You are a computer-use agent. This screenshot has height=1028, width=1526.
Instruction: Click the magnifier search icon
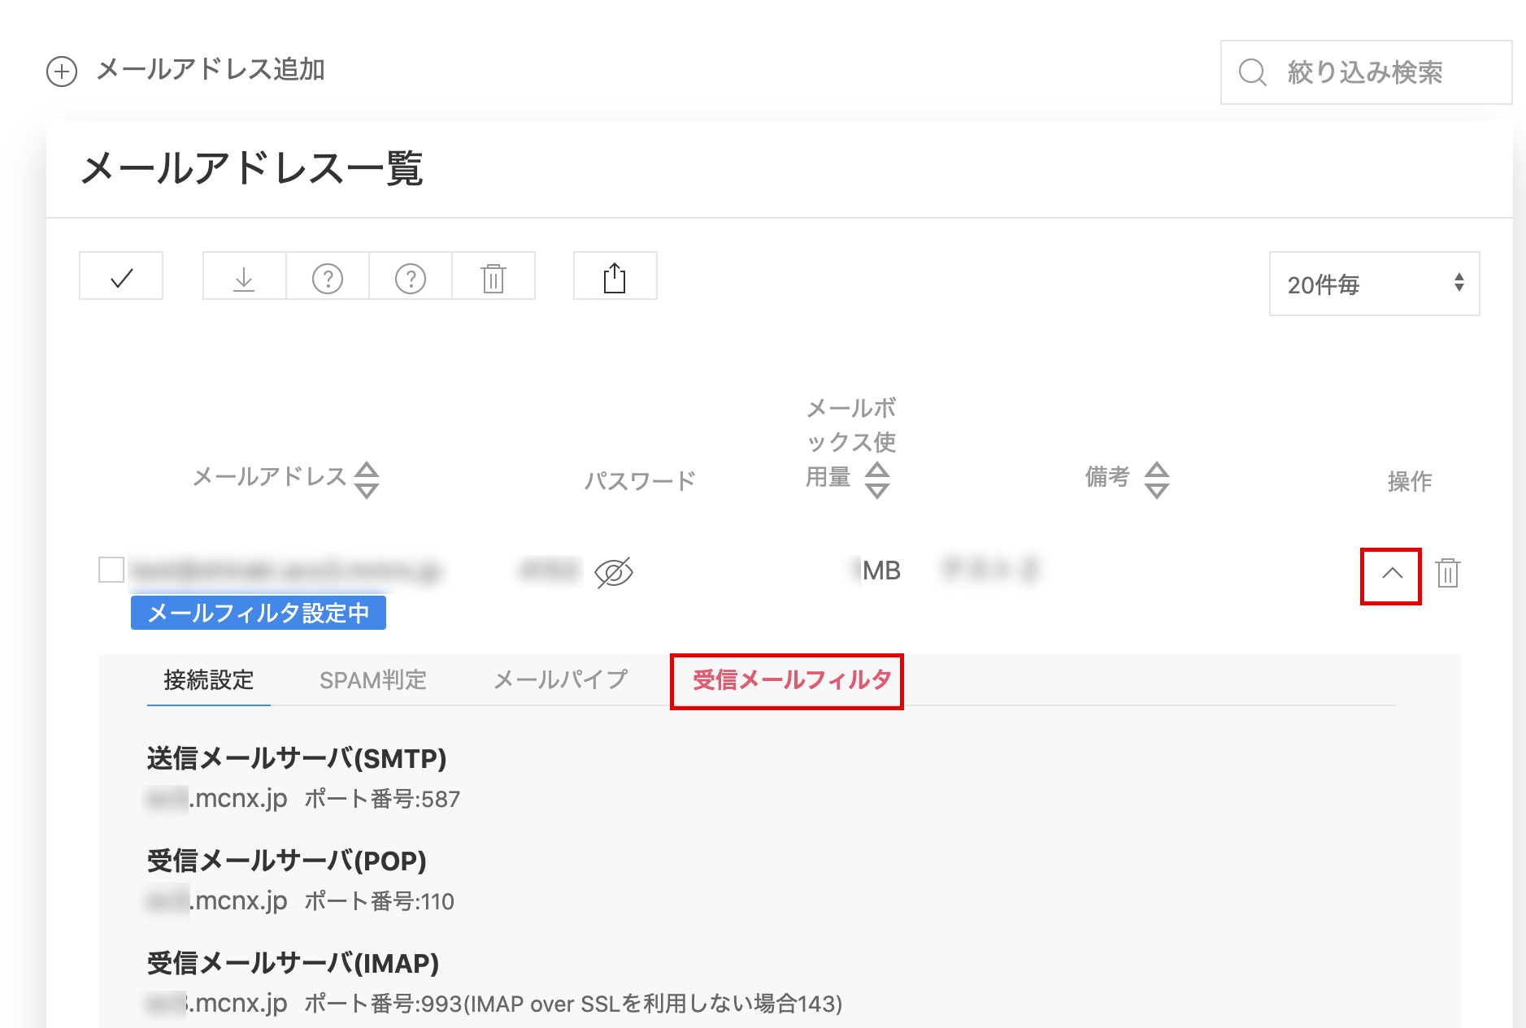[x=1252, y=72]
